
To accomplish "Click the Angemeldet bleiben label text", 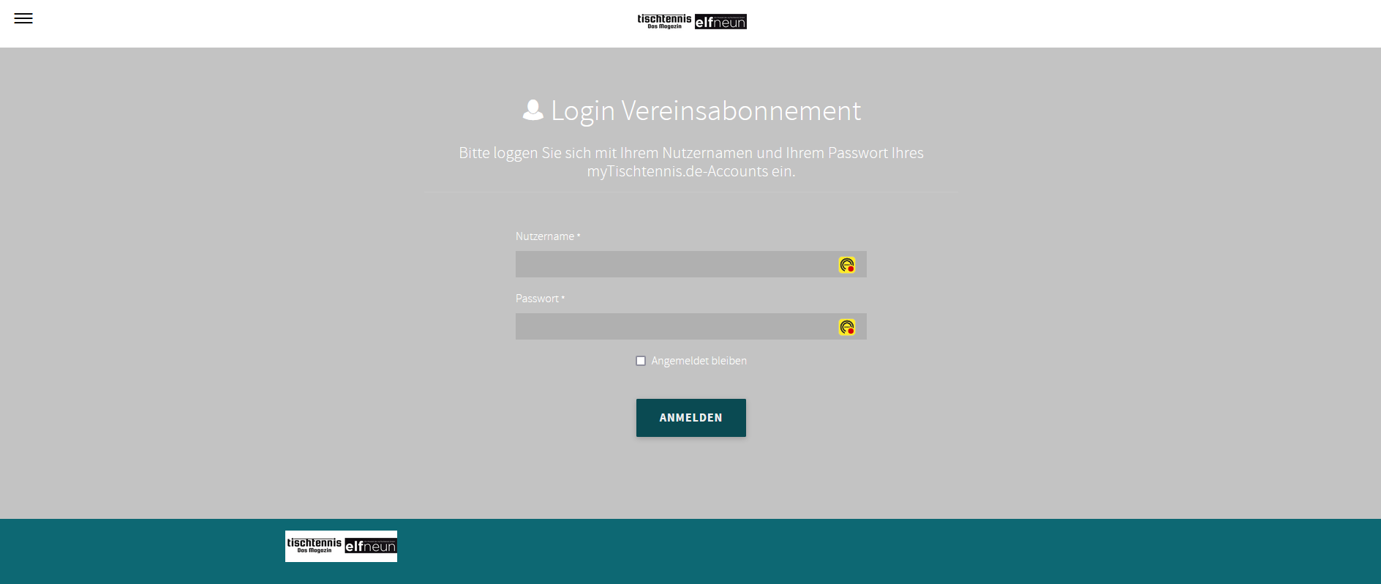I will coord(699,361).
